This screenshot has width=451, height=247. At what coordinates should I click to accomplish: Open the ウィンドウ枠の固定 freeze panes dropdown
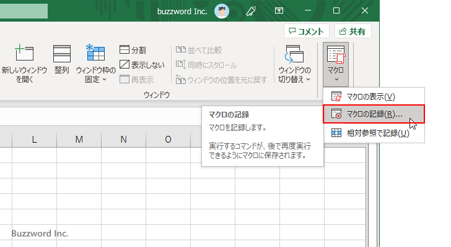[96, 64]
